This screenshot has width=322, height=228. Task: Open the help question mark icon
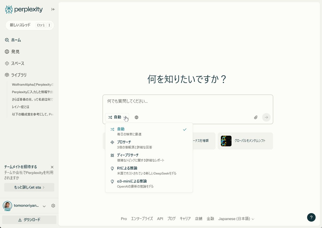click(311, 217)
